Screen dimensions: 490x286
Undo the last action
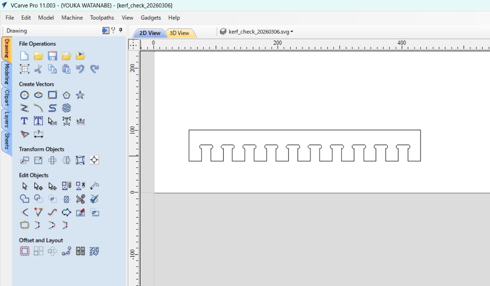click(x=80, y=69)
